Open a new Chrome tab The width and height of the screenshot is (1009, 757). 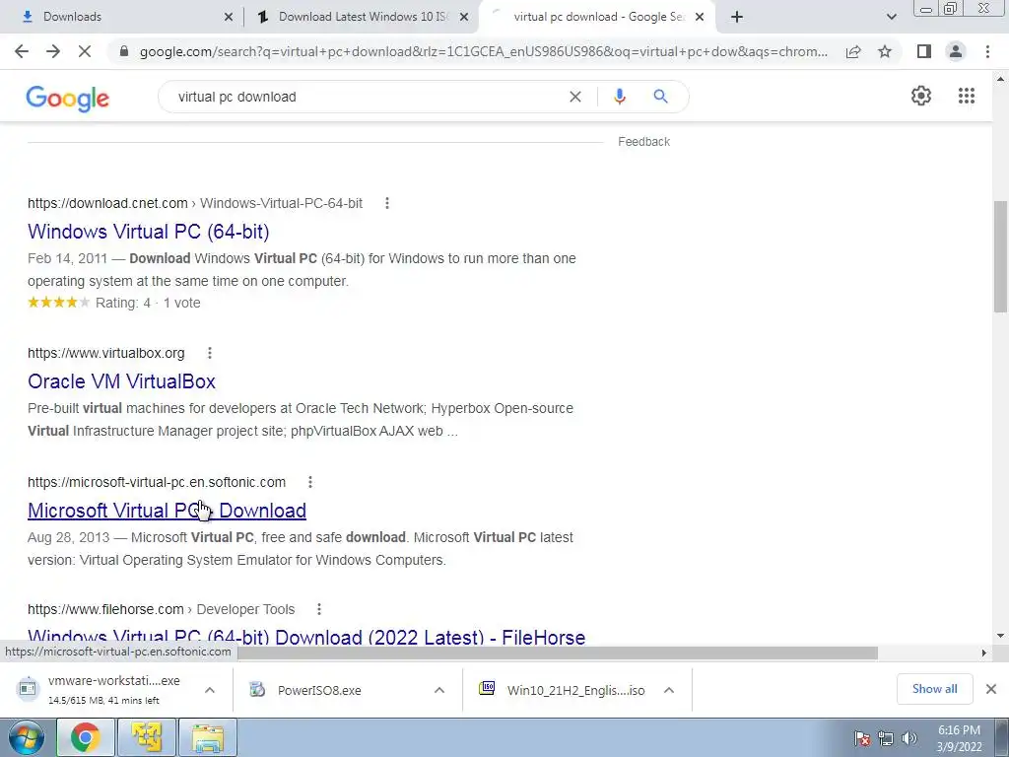[x=737, y=17]
